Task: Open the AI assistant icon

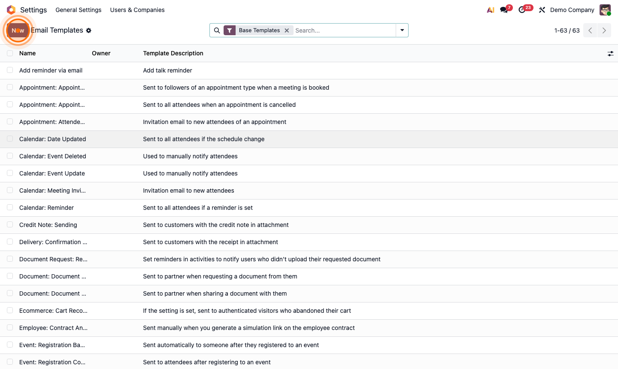Action: click(490, 9)
